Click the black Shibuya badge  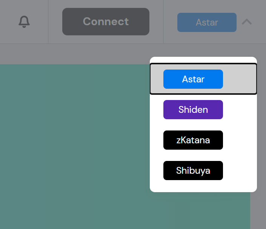click(193, 171)
